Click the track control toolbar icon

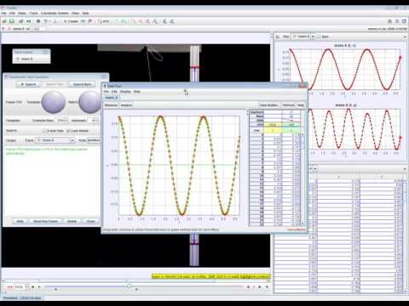pyautogui.click(x=84, y=21)
